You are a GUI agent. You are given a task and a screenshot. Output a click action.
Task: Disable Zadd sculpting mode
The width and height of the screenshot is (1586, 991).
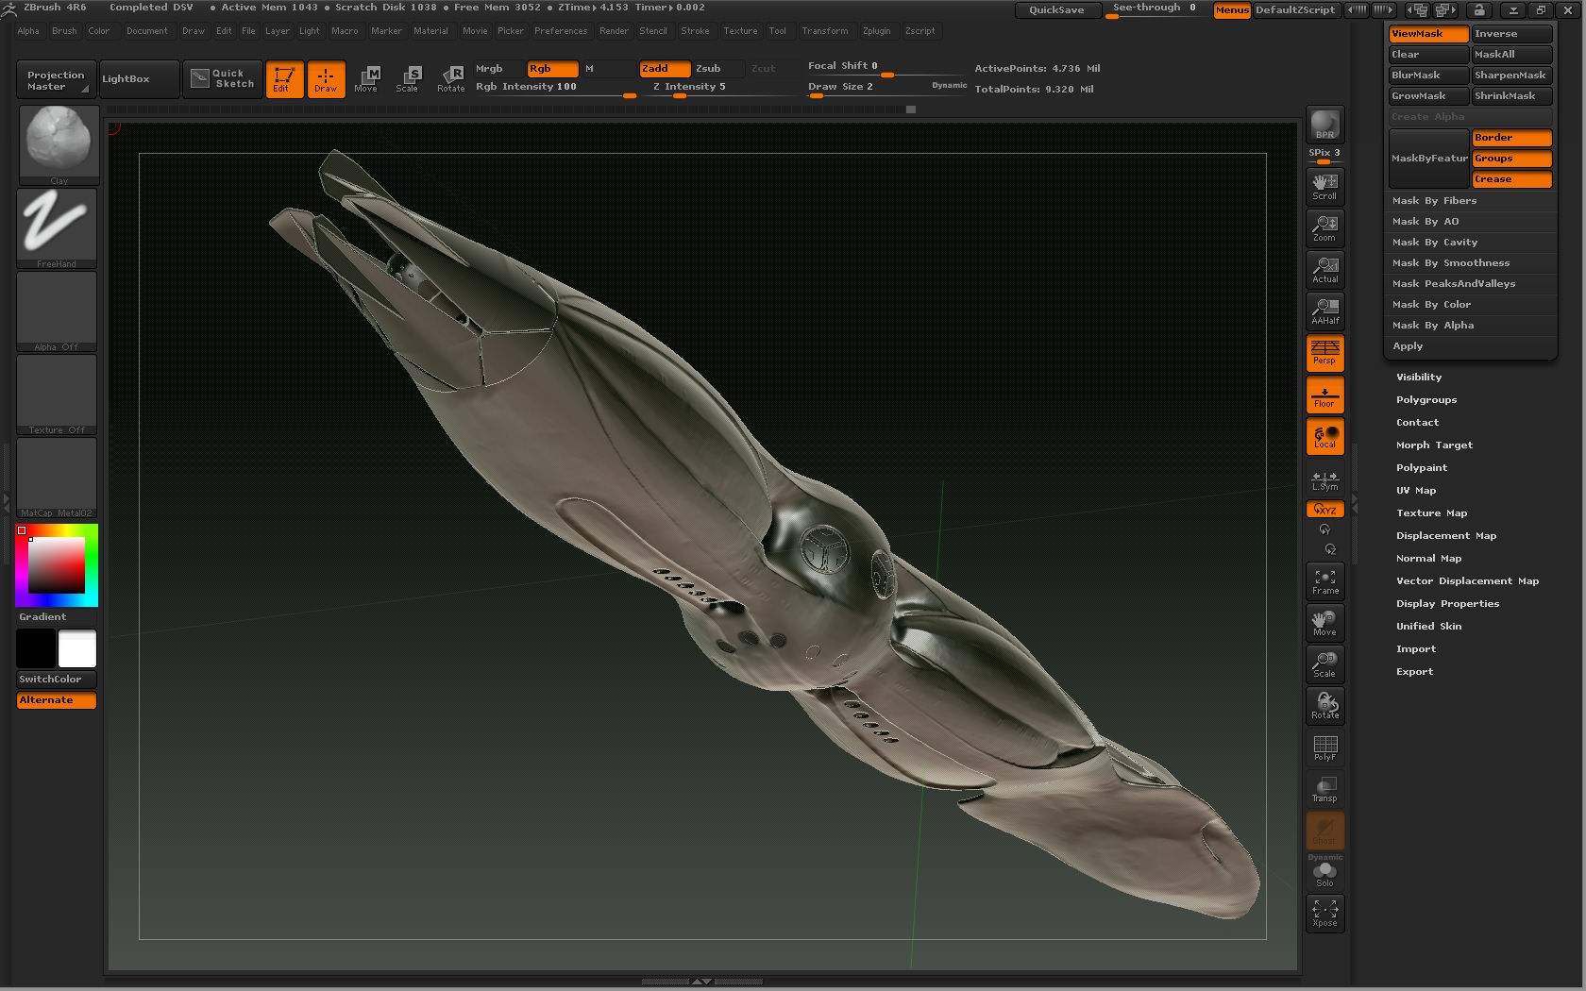click(x=664, y=68)
